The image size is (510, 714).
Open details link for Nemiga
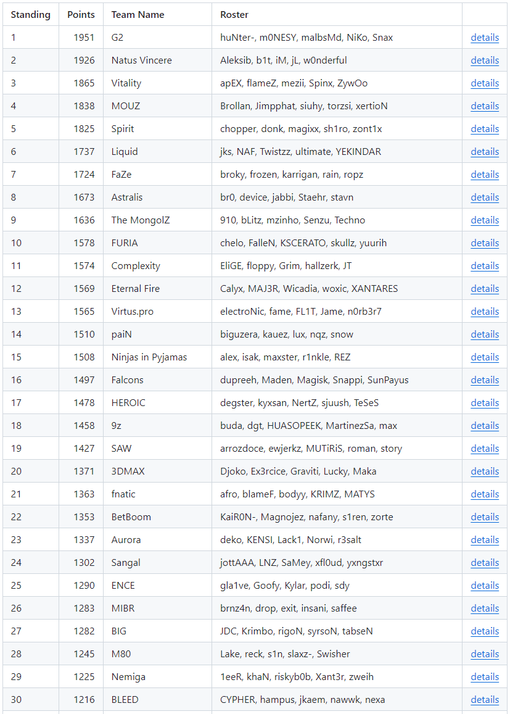tap(485, 677)
